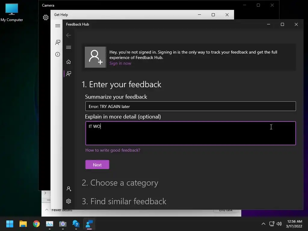Click the Next button

pyautogui.click(x=97, y=165)
